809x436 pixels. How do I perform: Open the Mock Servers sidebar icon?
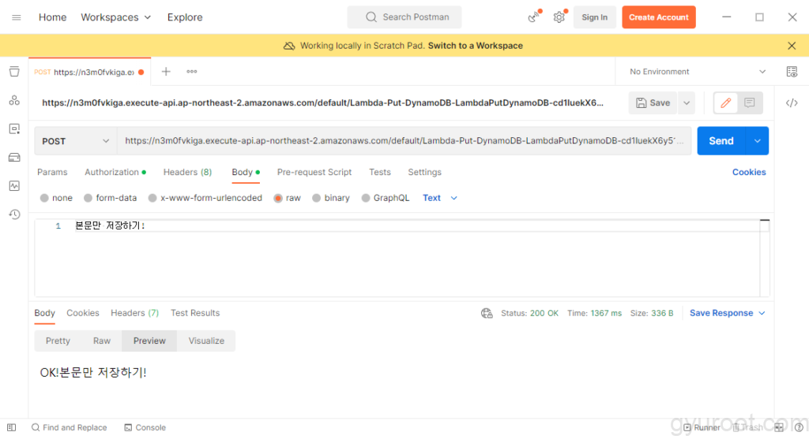14,157
